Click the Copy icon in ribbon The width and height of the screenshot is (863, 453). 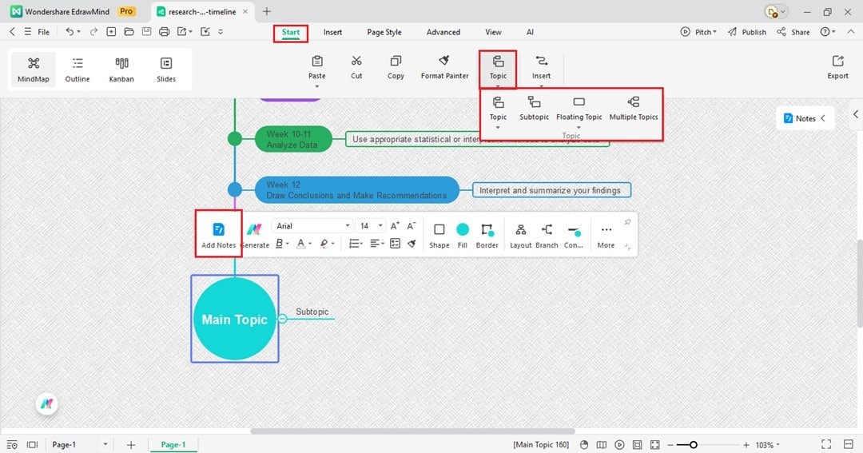(396, 61)
